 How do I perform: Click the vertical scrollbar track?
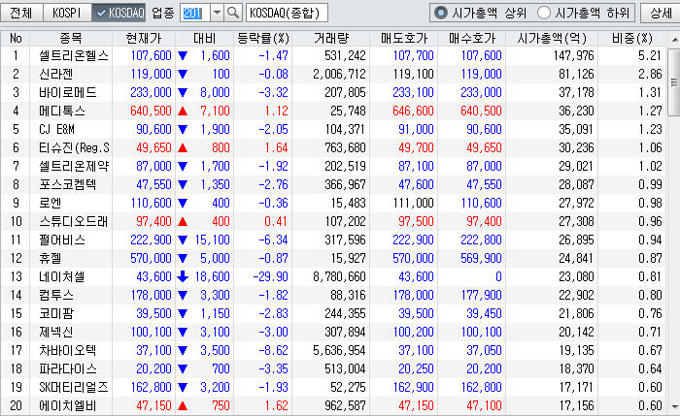click(x=671, y=242)
